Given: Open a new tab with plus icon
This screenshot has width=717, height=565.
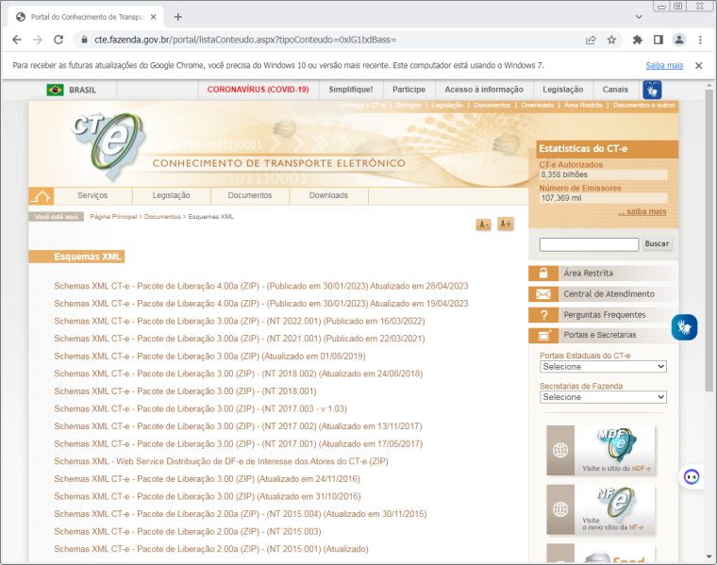Looking at the screenshot, I should (178, 17).
